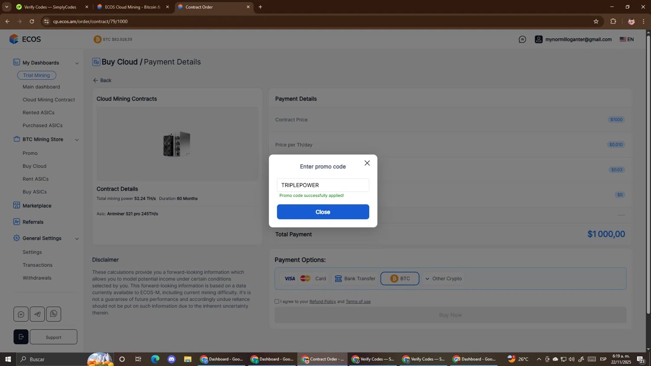This screenshot has height=366, width=651.
Task: Open Main dashboard
Action: pyautogui.click(x=41, y=87)
